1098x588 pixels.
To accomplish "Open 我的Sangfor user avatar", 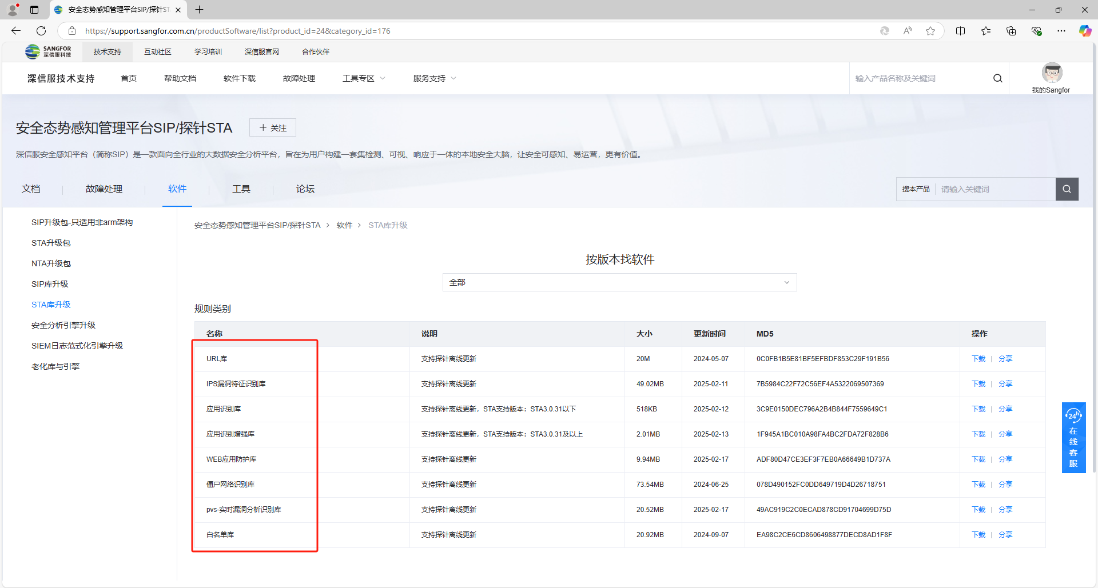I will [x=1052, y=73].
